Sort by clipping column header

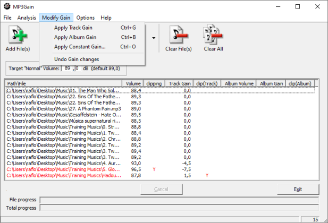point(154,83)
